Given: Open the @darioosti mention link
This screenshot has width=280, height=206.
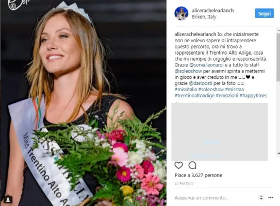Looking at the screenshot, I should [201, 83].
